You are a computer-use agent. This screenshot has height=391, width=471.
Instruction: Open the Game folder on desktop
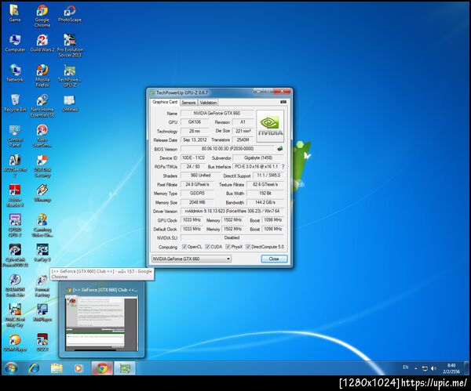[x=15, y=13]
